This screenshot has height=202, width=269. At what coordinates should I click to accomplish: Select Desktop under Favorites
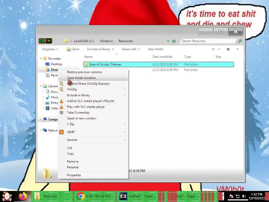56,64
